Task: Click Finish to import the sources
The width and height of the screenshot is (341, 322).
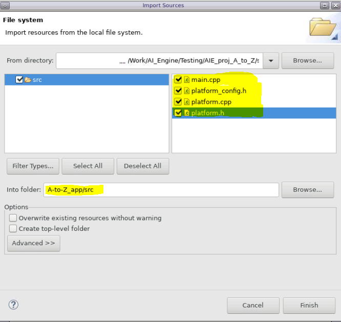Action: (309, 305)
